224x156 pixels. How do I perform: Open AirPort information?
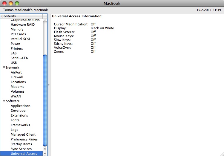click(x=16, y=72)
